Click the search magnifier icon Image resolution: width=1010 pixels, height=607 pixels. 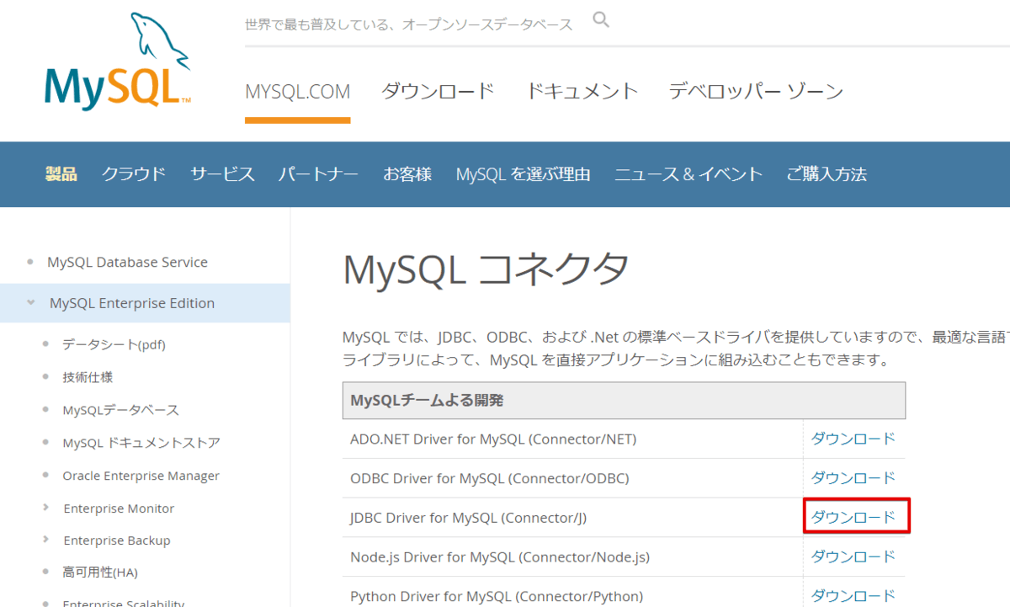(x=601, y=19)
